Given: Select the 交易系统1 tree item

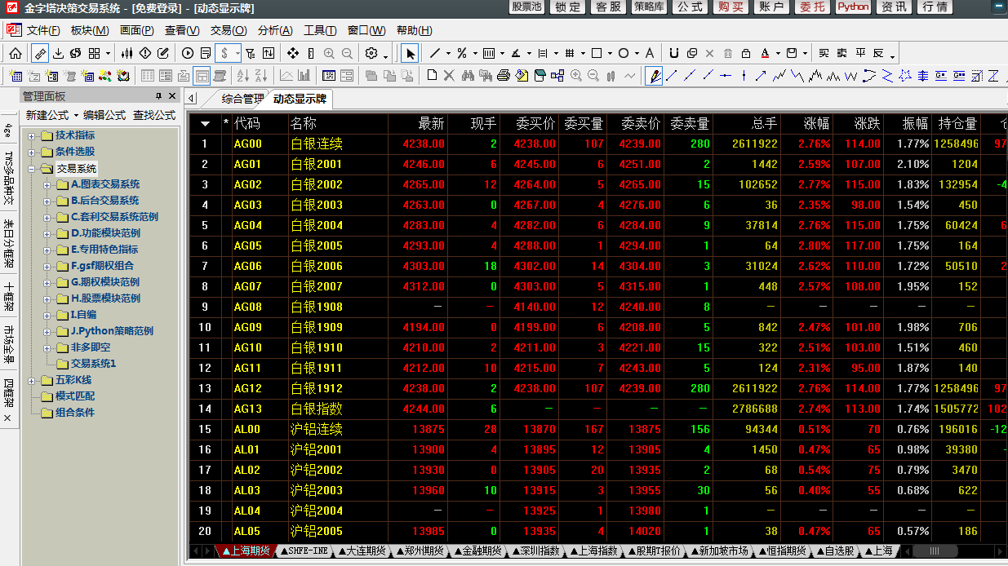Looking at the screenshot, I should (x=93, y=364).
